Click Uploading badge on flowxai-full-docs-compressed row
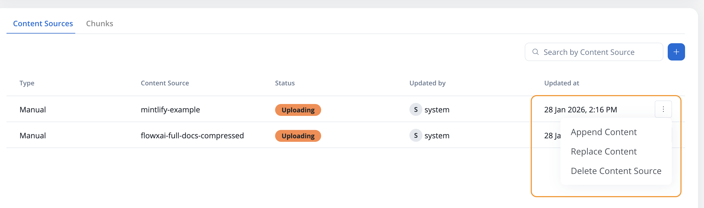 [298, 136]
